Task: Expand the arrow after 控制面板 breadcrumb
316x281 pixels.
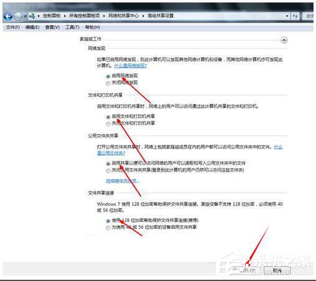Action: coord(65,16)
